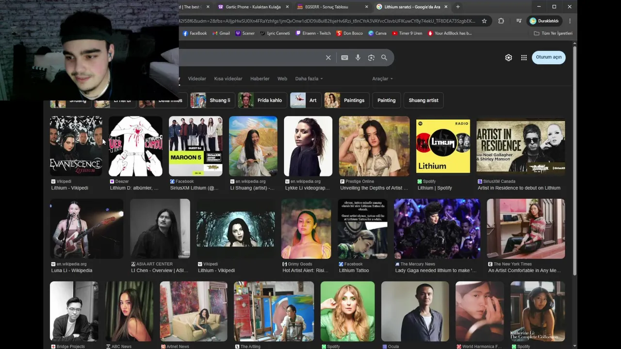Open the Scener bookmark

click(x=245, y=33)
